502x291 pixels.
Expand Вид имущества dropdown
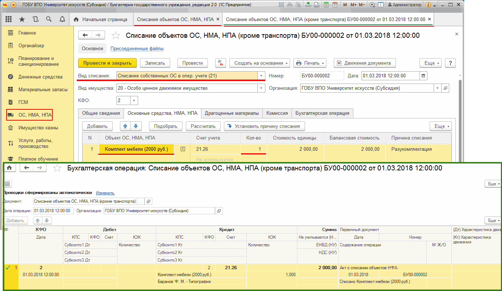tap(261, 88)
